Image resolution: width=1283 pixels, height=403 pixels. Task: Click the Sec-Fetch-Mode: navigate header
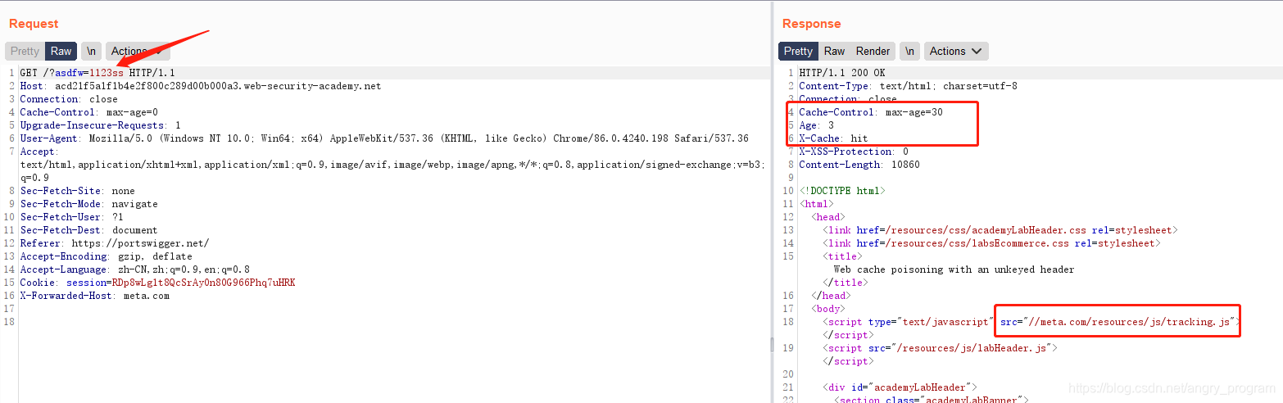click(x=89, y=204)
